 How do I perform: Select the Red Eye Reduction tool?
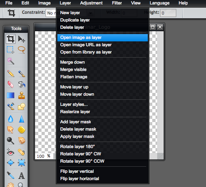pyautogui.click(x=11, y=152)
